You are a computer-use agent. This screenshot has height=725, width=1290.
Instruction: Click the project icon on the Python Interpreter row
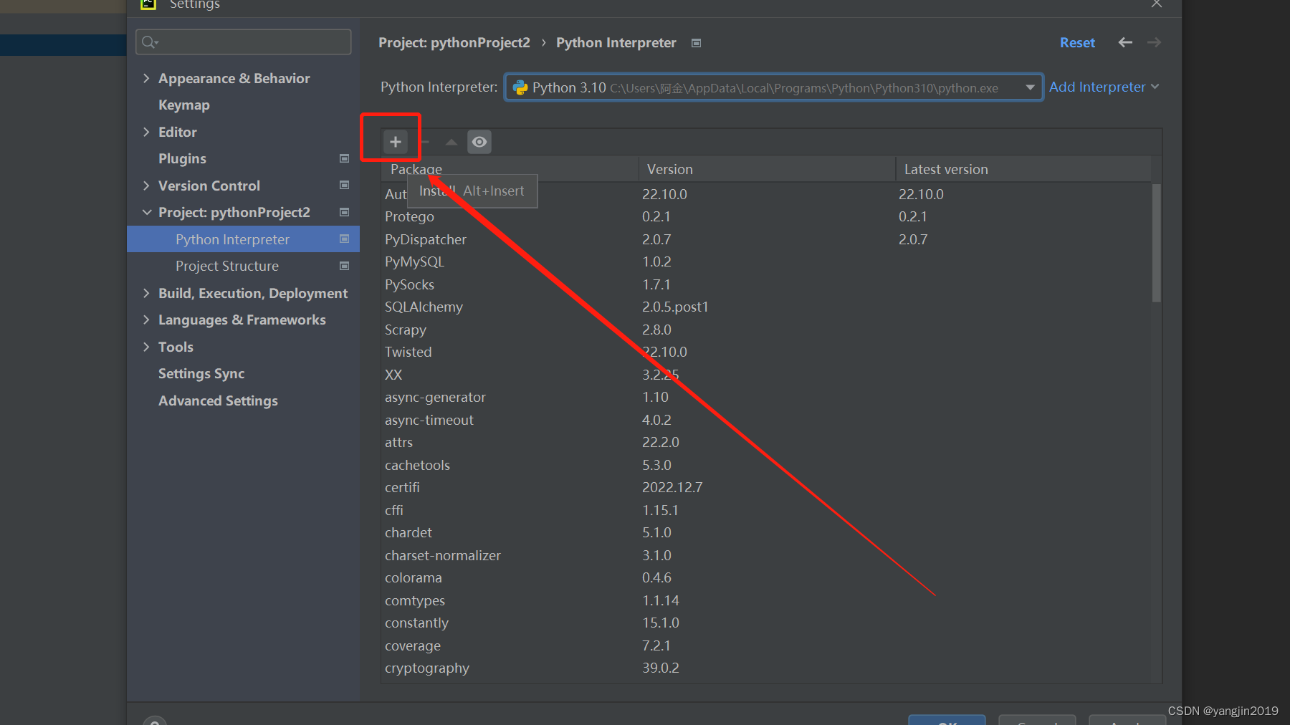click(x=344, y=239)
